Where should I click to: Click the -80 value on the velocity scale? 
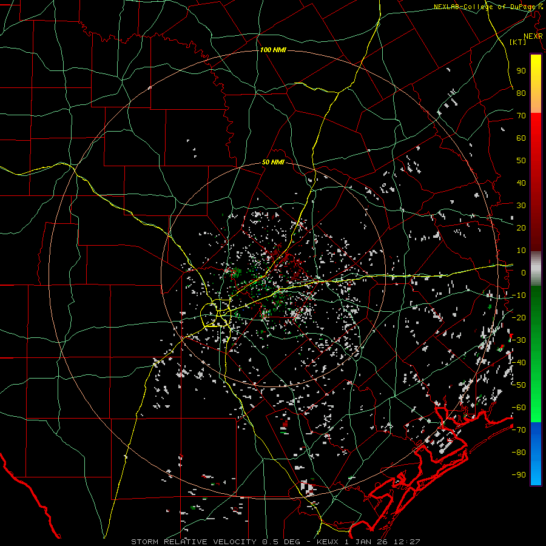(x=519, y=453)
